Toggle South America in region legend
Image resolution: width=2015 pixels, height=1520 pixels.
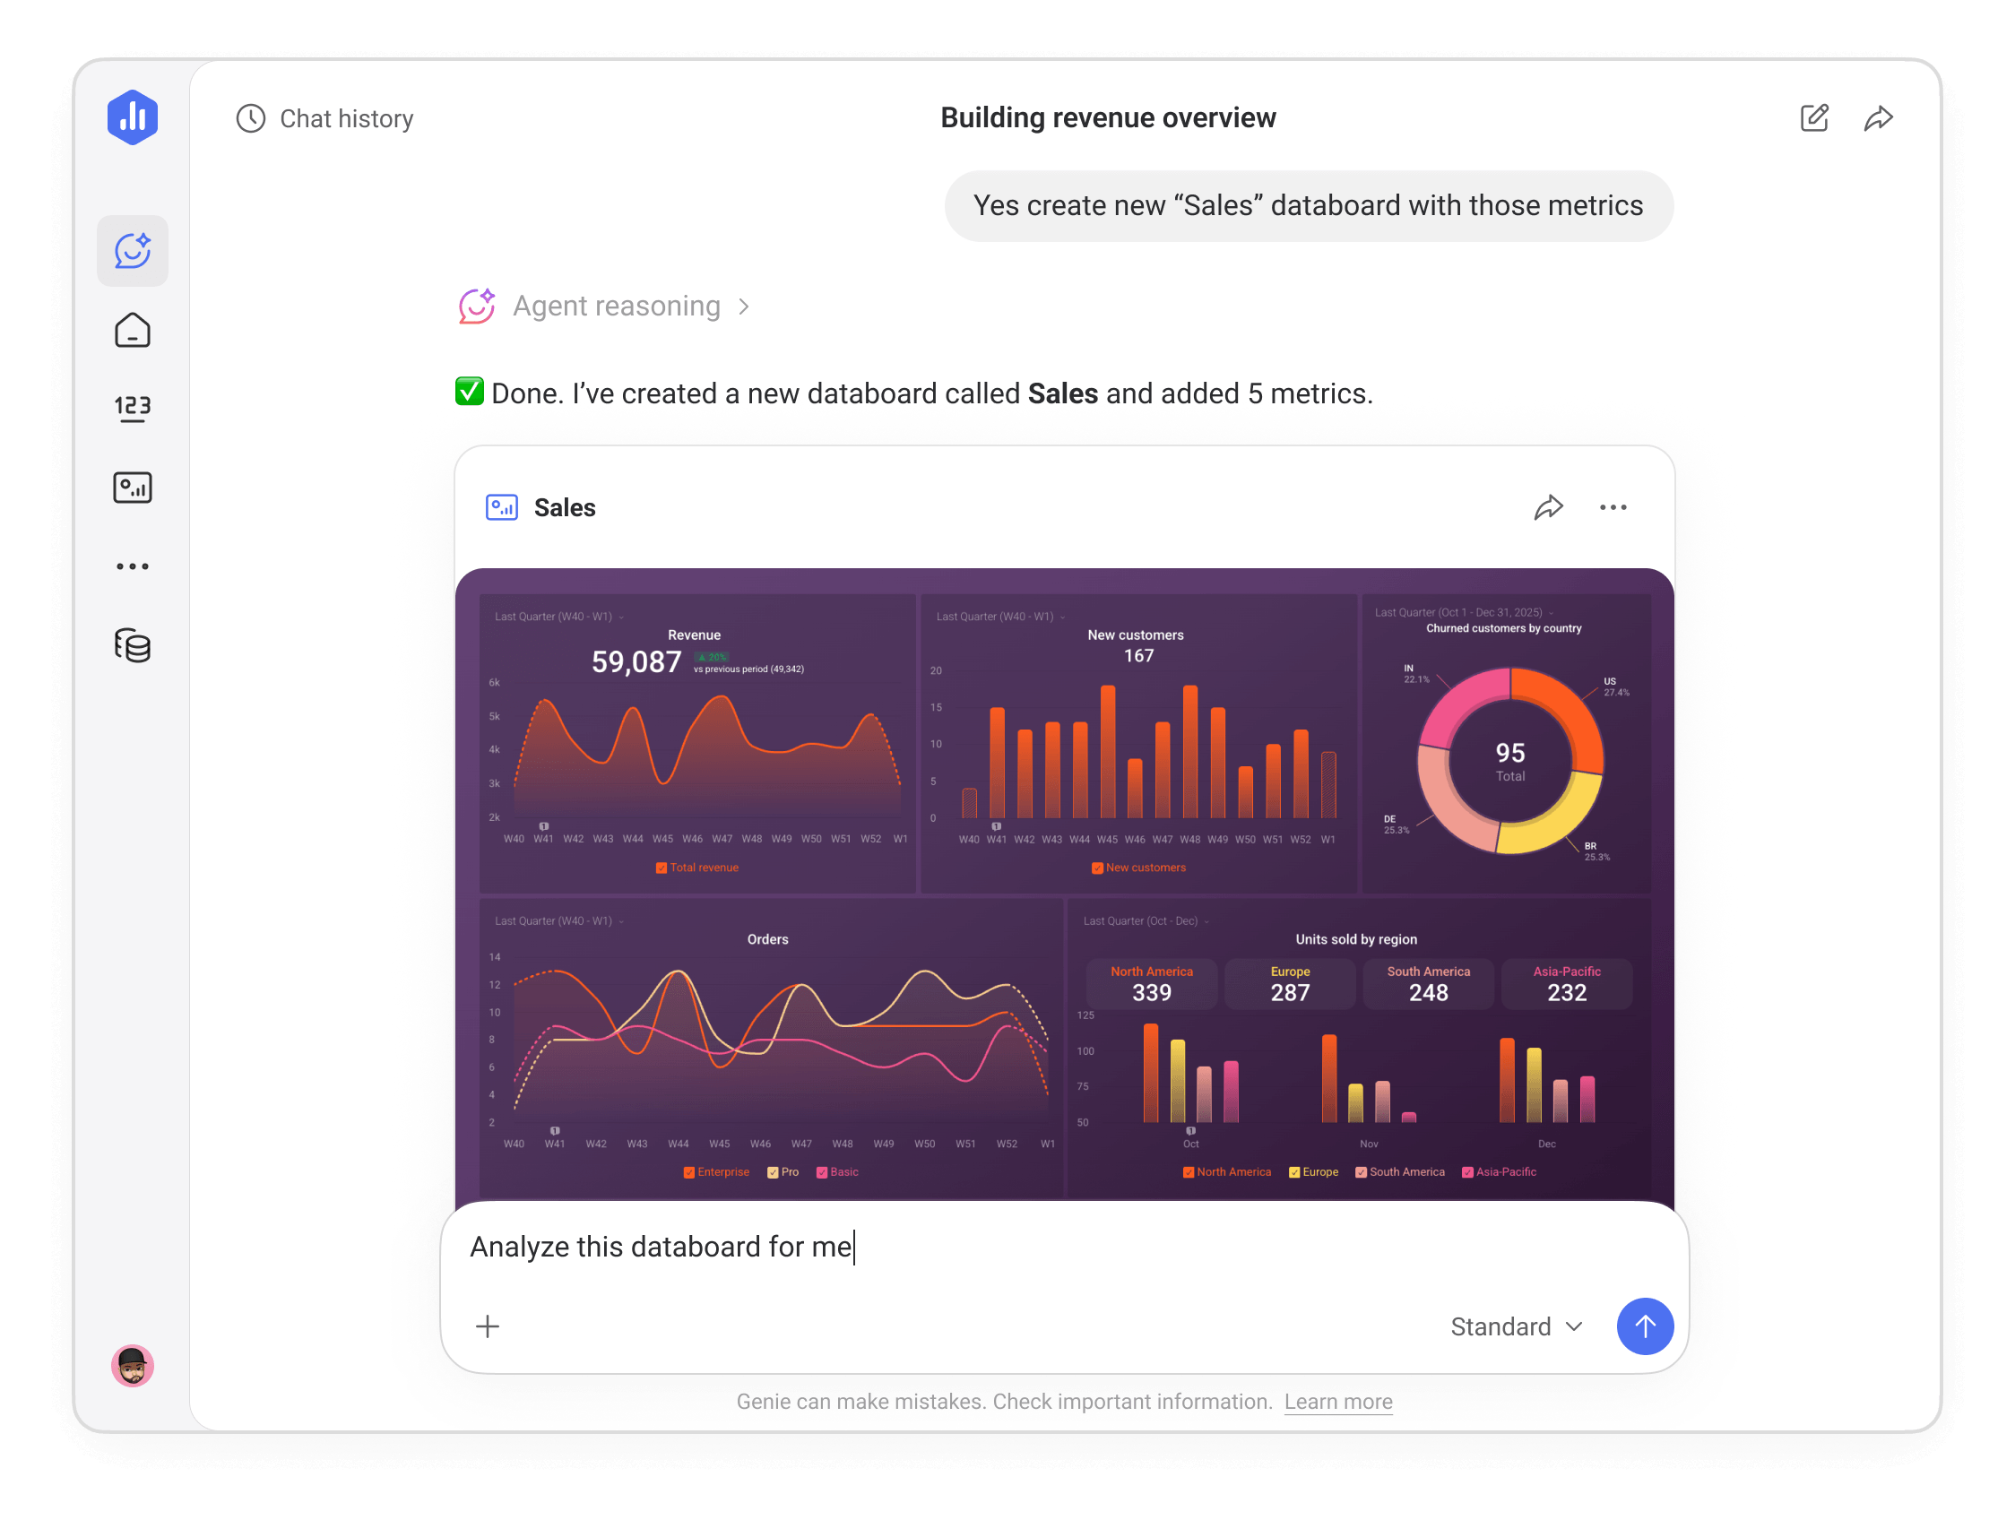click(x=1360, y=1172)
